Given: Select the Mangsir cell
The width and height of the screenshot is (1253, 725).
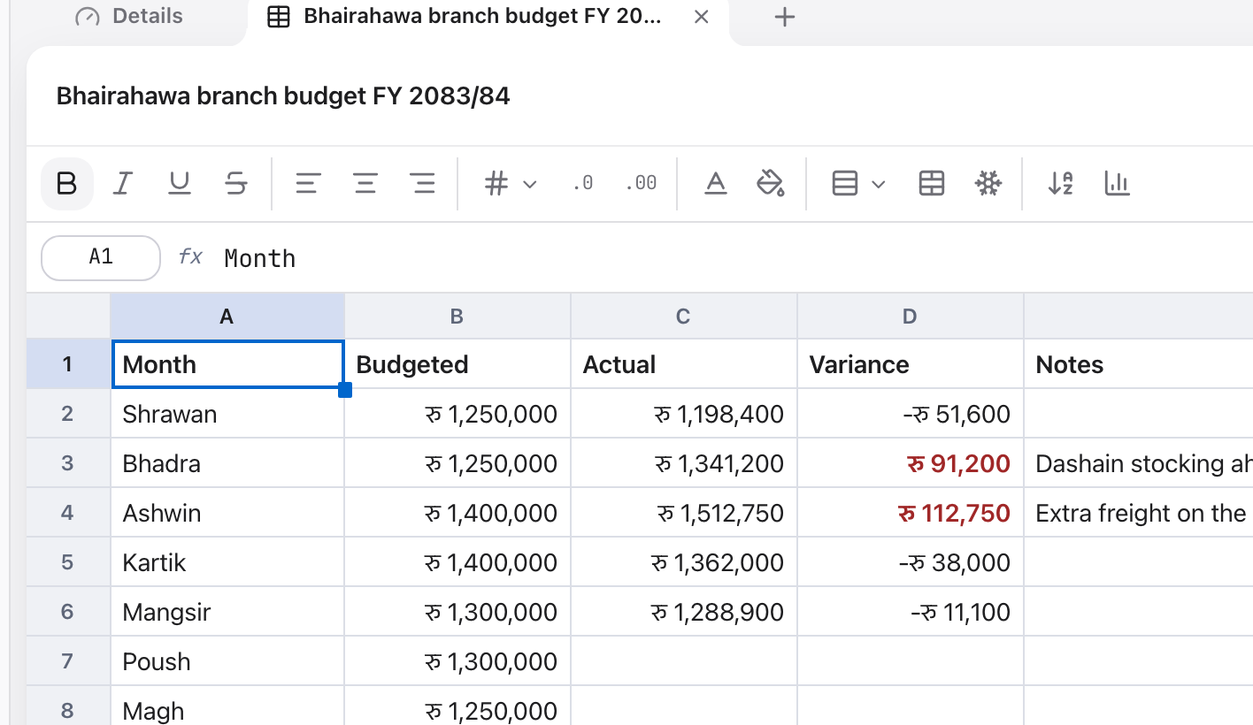Looking at the screenshot, I should tap(227, 612).
